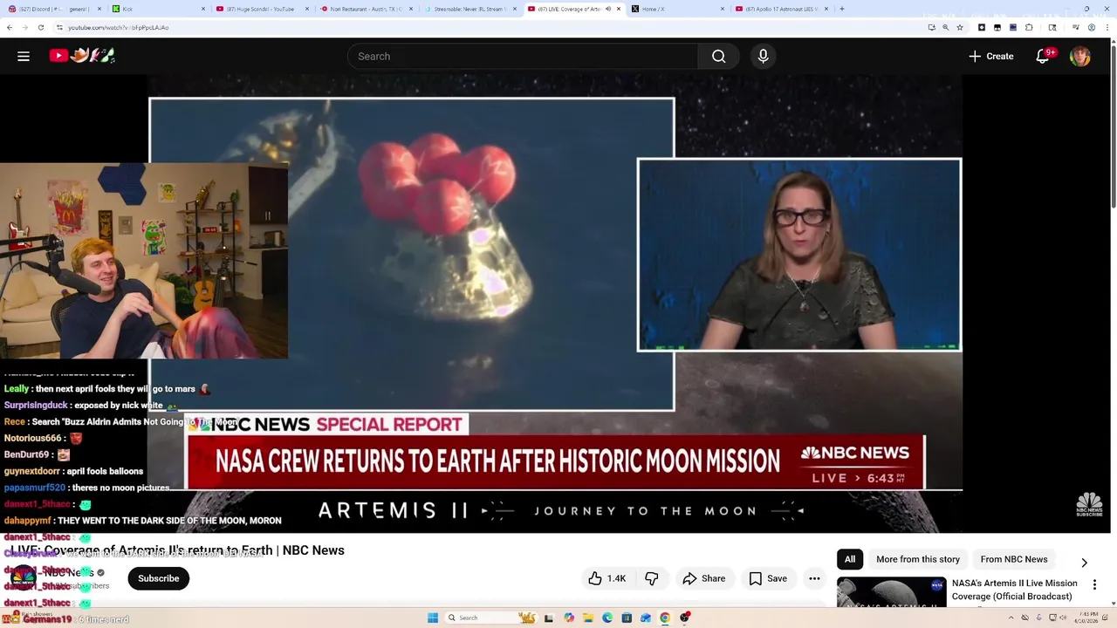Click the NBC subscribe watermark on the video
Image resolution: width=1117 pixels, height=628 pixels.
pos(1089,503)
